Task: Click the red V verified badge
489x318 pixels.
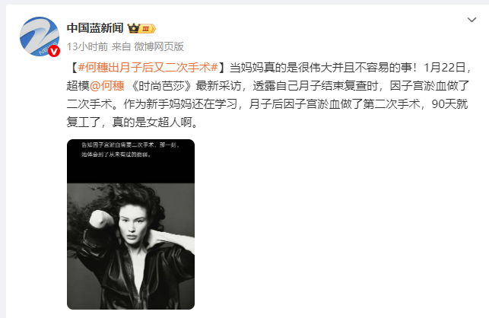Action: (x=54, y=51)
